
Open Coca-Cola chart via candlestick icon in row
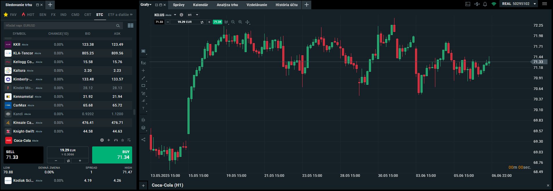[116, 140]
